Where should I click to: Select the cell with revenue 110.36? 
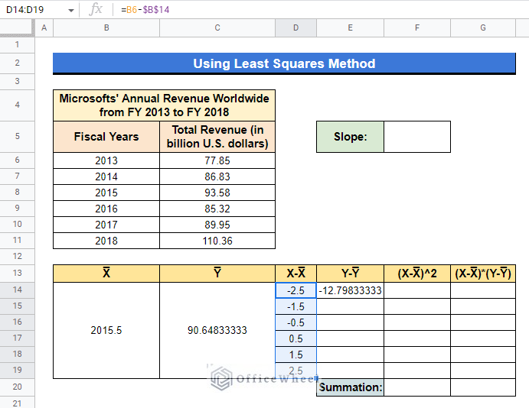(x=217, y=241)
